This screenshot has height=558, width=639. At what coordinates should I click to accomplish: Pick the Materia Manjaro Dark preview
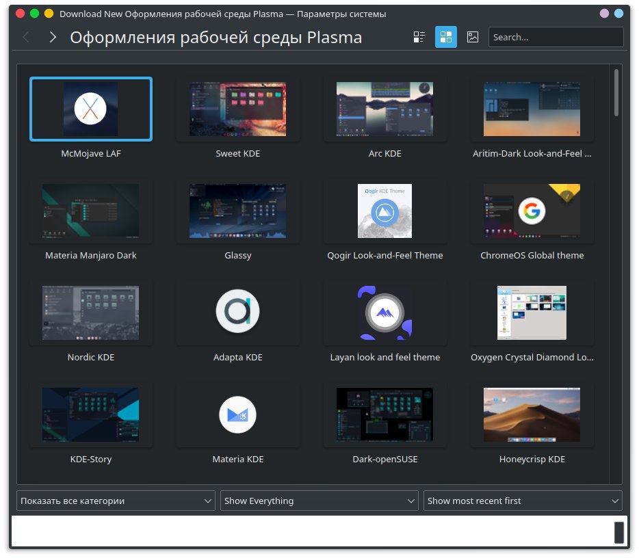[90, 211]
